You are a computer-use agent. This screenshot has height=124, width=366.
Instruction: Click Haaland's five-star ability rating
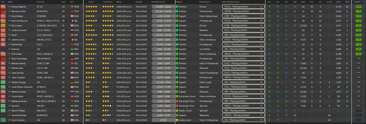point(91,6)
